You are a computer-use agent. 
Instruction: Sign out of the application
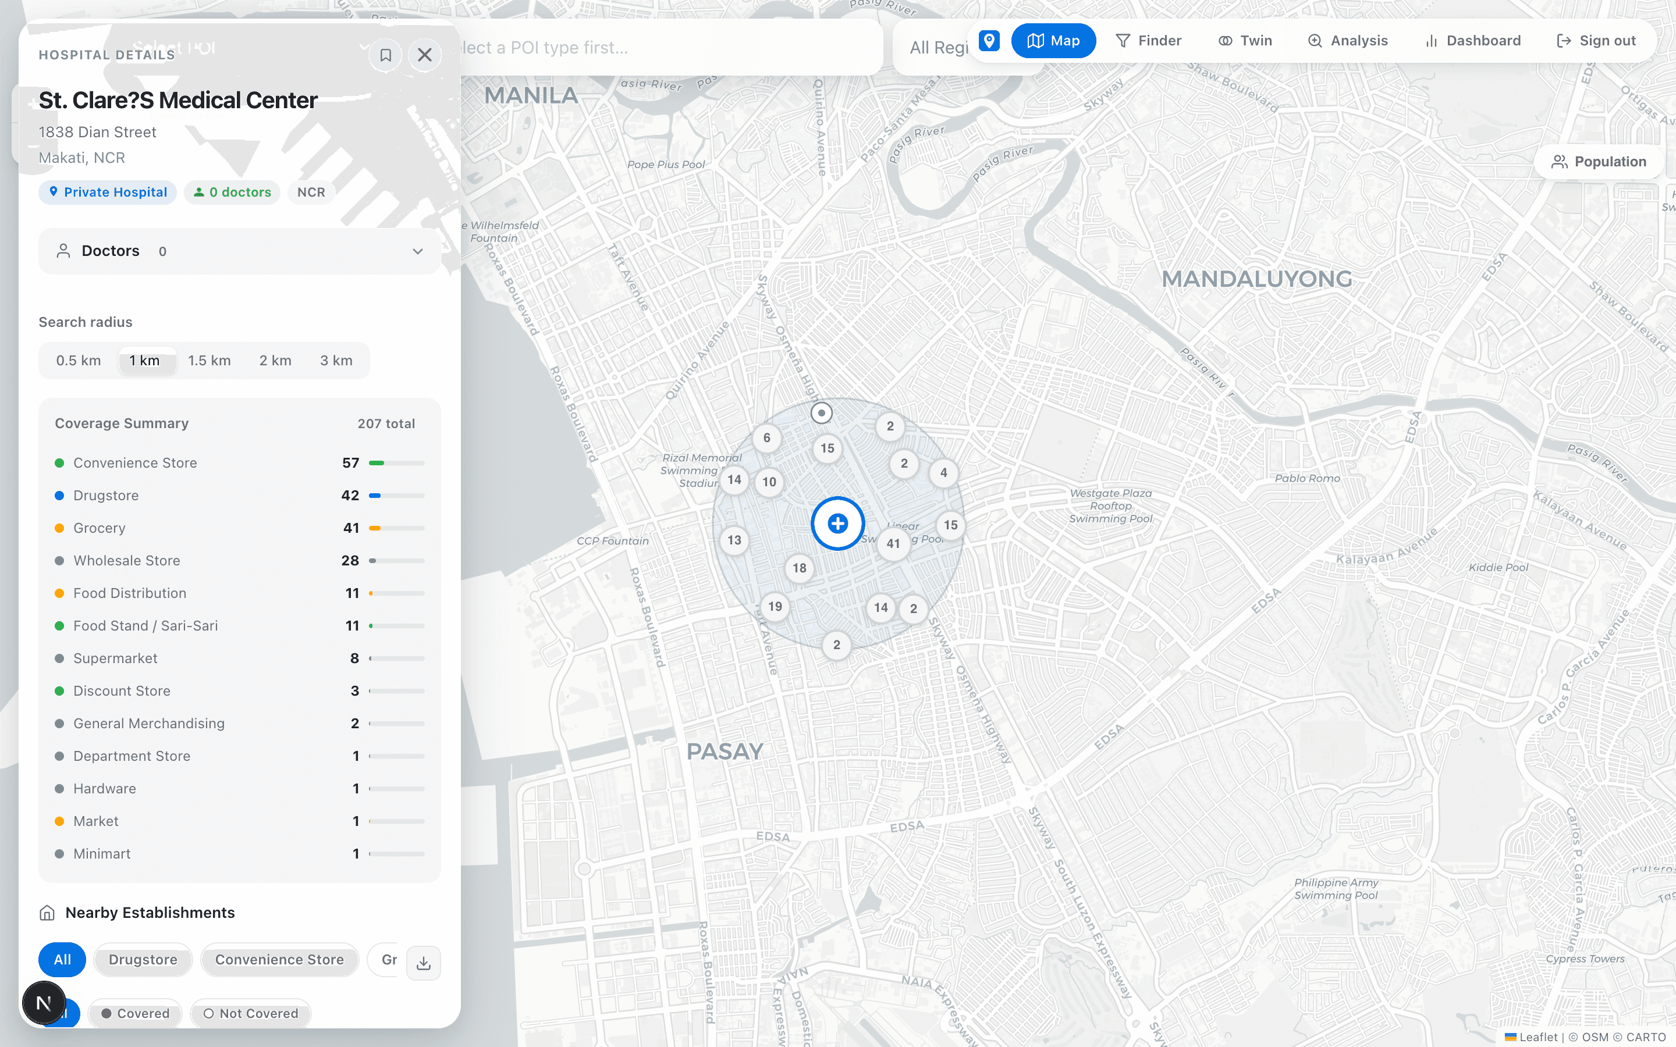coord(1596,41)
